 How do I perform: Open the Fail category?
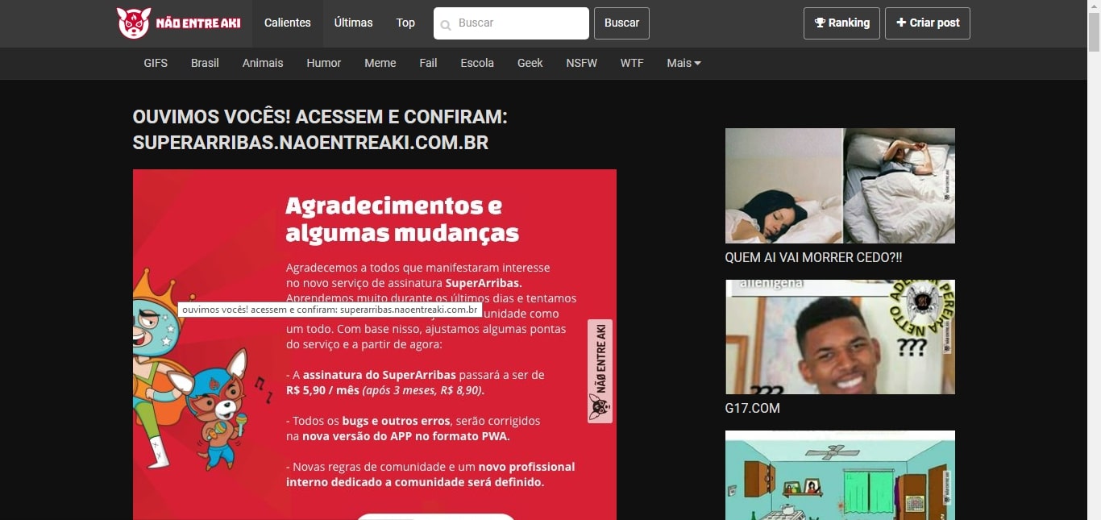(x=429, y=63)
